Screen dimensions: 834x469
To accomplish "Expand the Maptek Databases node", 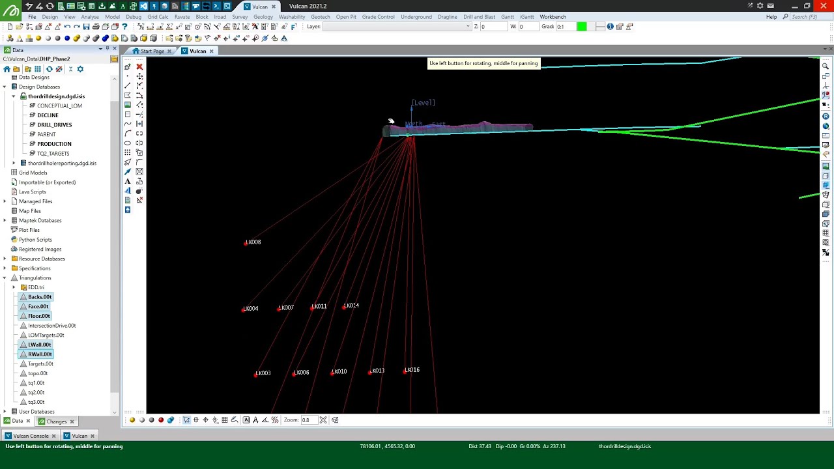I will 5,221.
